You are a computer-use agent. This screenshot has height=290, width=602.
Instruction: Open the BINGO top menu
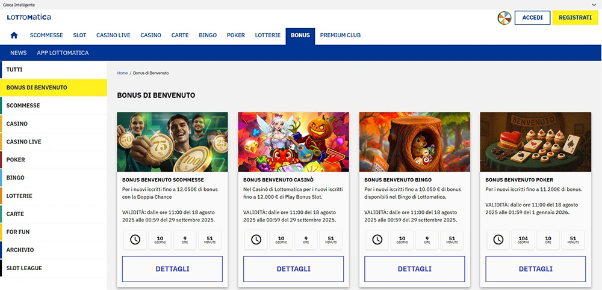coord(208,35)
